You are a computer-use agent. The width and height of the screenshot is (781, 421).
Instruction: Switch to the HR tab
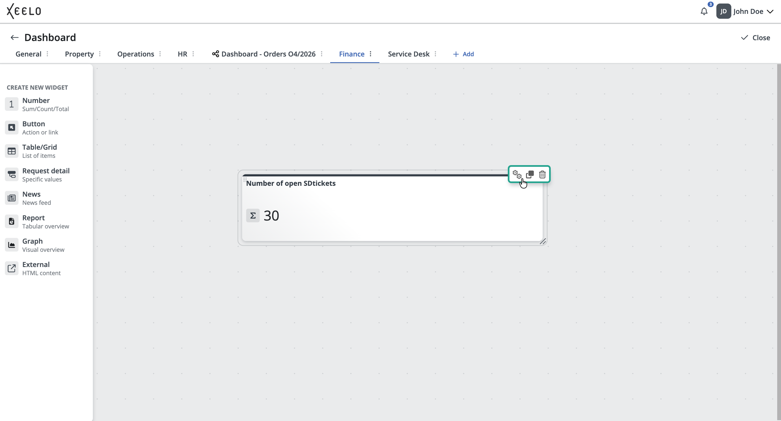tap(182, 54)
